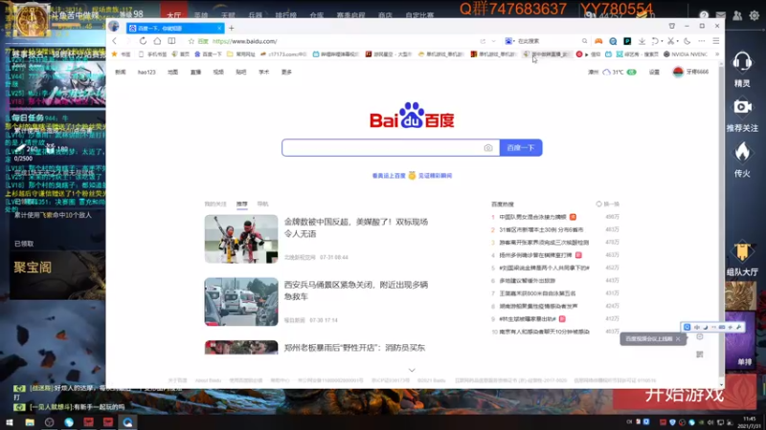Dismiss the 百度视频会议上线啦 popup
The height and width of the screenshot is (430, 766).
678,339
